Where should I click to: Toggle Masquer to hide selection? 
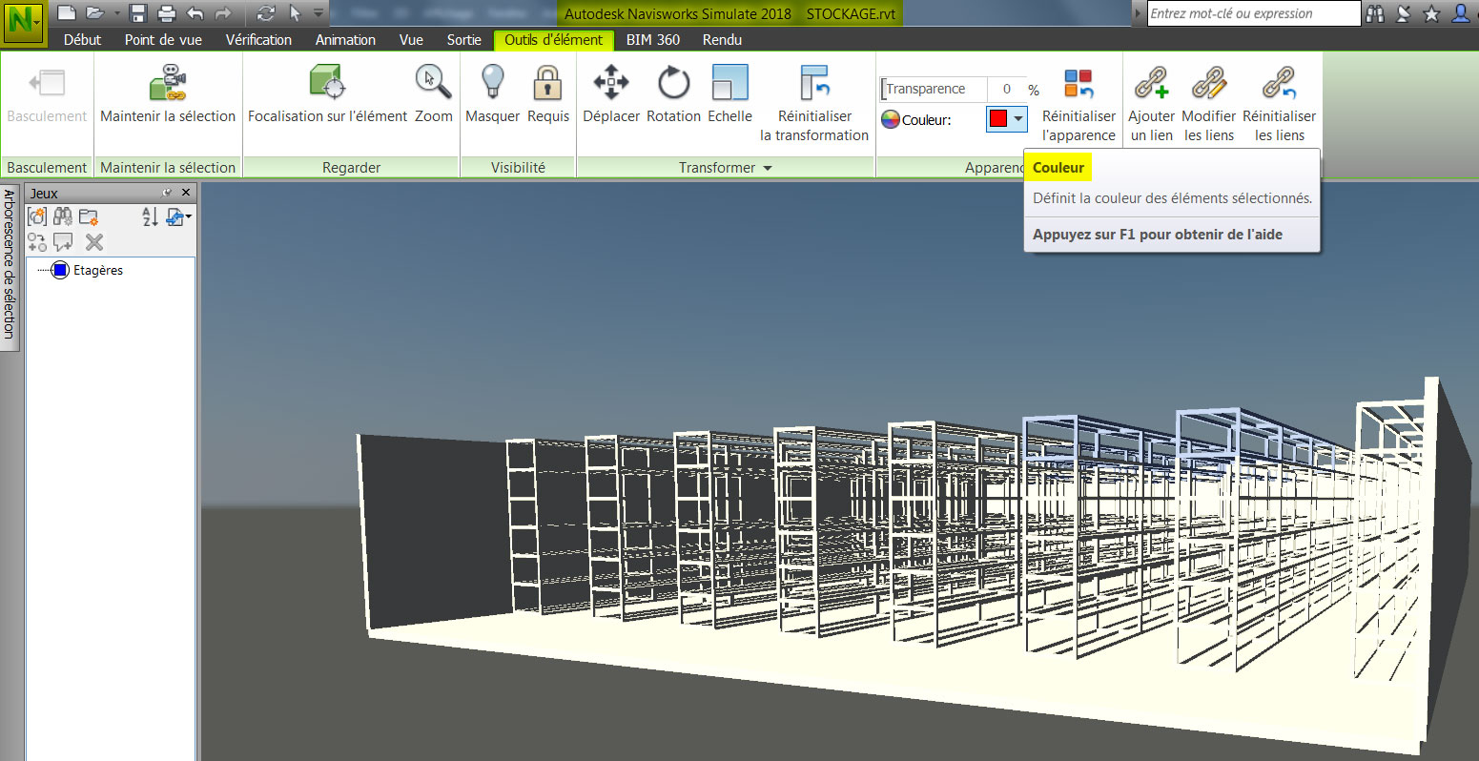(492, 93)
